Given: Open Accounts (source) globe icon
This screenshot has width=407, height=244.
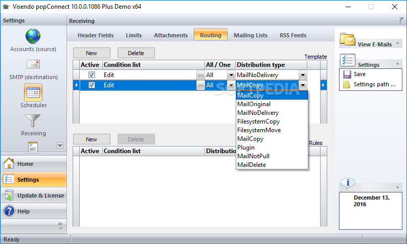Looking at the screenshot, I should pos(33,36).
